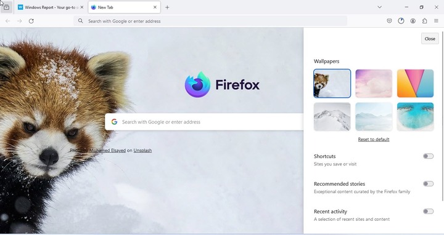Click 'A selection of recent sites and content'

351,219
